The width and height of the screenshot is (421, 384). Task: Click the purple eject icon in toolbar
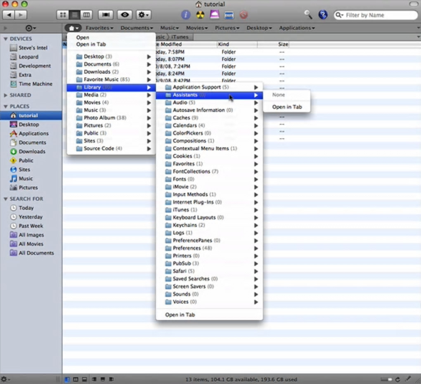tap(215, 14)
